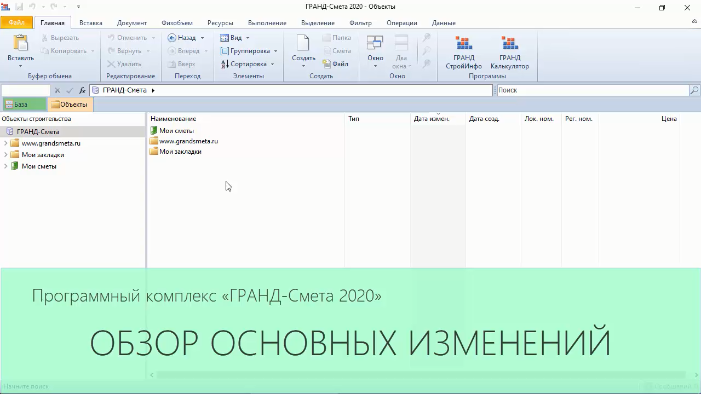Go back with the Назад button
The image size is (701, 394).
[x=181, y=38]
